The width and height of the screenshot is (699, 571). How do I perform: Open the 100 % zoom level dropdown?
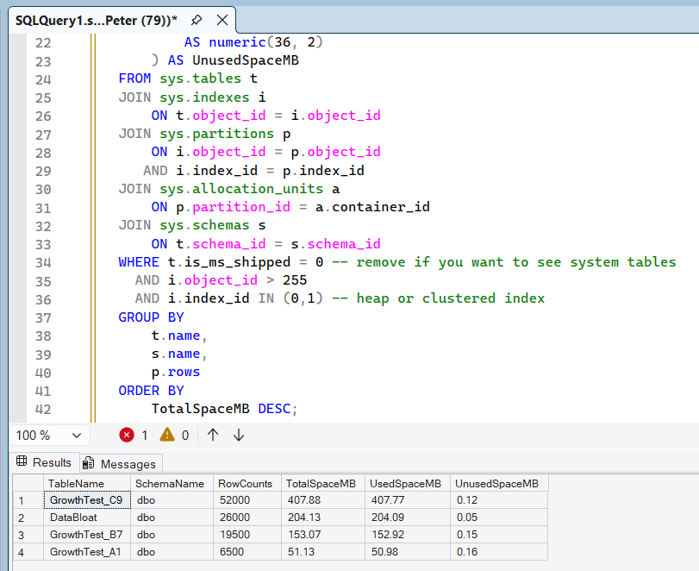coord(76,436)
